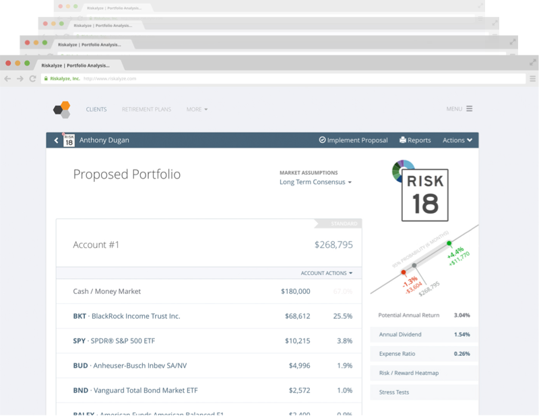Click the Implement Proposal checkmark icon
Image resolution: width=539 pixels, height=416 pixels.
click(322, 140)
